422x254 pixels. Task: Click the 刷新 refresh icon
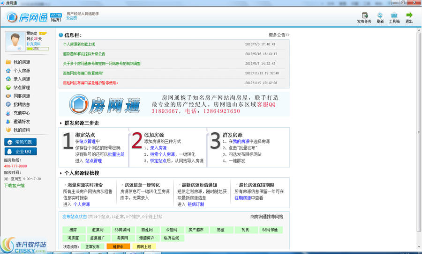pos(380,15)
